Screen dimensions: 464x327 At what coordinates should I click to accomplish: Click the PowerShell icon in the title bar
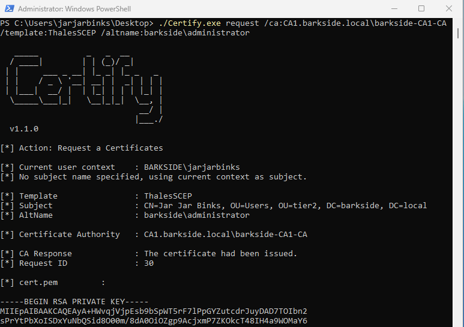pyautogui.click(x=8, y=8)
